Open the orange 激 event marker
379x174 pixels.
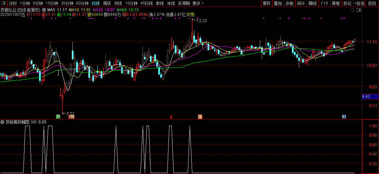point(200,117)
